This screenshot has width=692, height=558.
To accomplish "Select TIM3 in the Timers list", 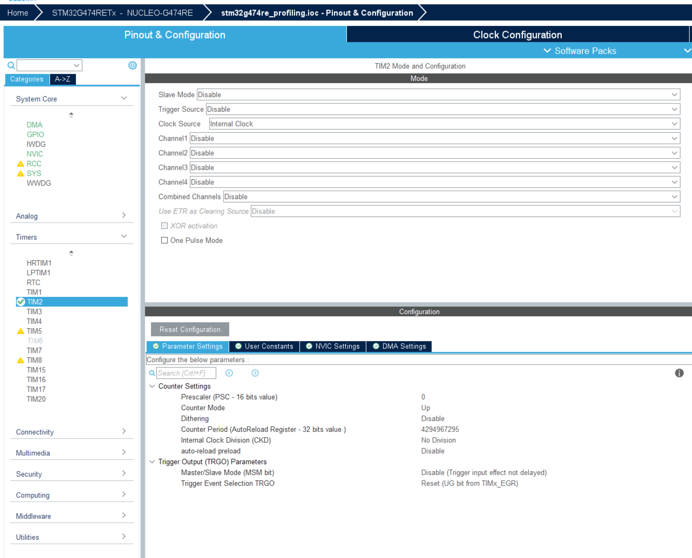I will pos(34,312).
